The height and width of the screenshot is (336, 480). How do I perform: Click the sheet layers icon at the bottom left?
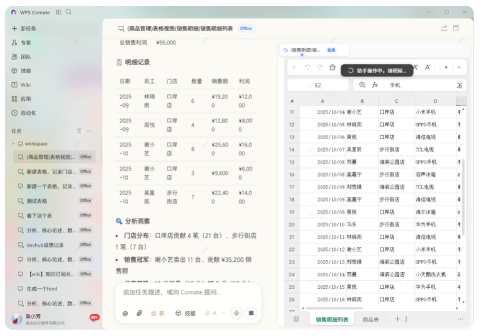[x=296, y=319]
